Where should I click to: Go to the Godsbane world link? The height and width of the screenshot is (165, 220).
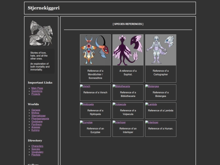[37, 121]
